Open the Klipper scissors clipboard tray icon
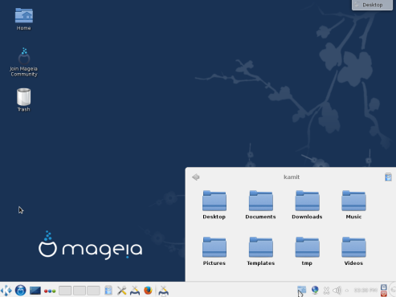This screenshot has height=297, width=396. pyautogui.click(x=326, y=291)
